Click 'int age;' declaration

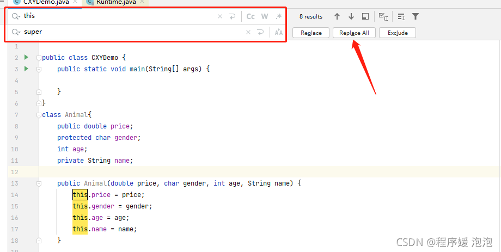(x=72, y=149)
